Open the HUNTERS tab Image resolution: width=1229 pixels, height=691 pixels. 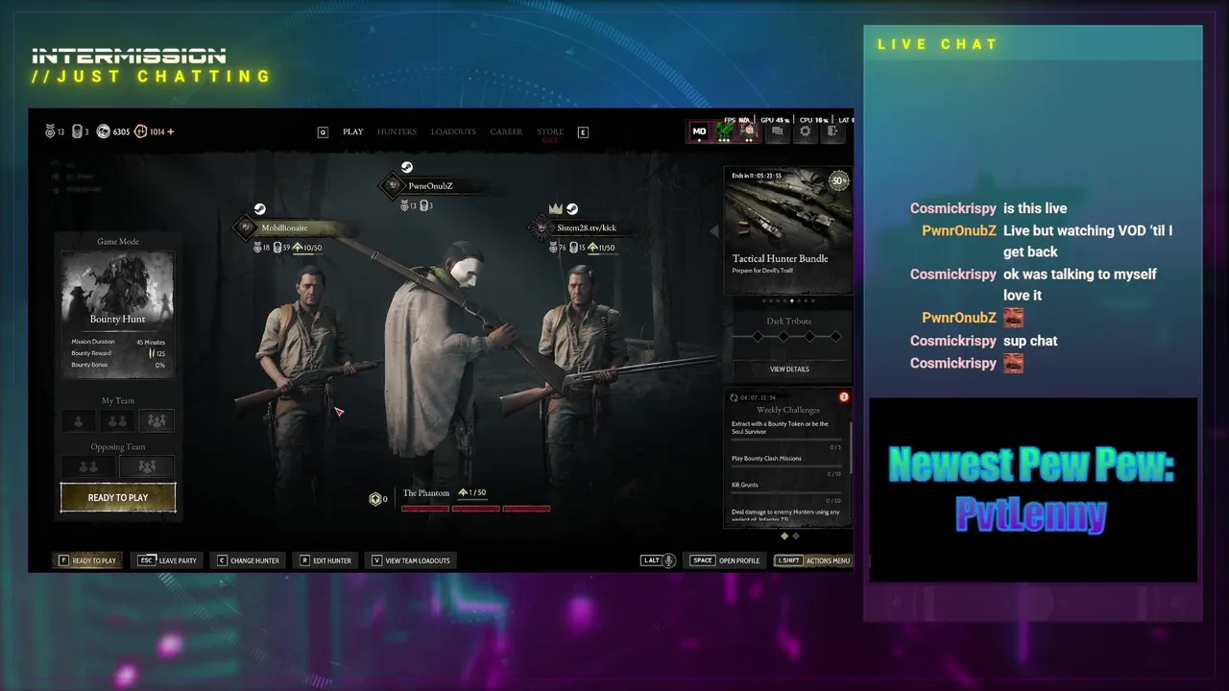click(x=397, y=131)
